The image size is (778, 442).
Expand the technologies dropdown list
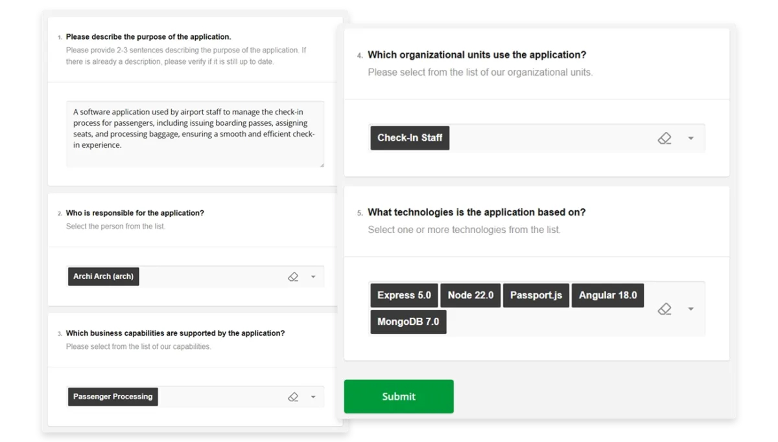point(691,309)
